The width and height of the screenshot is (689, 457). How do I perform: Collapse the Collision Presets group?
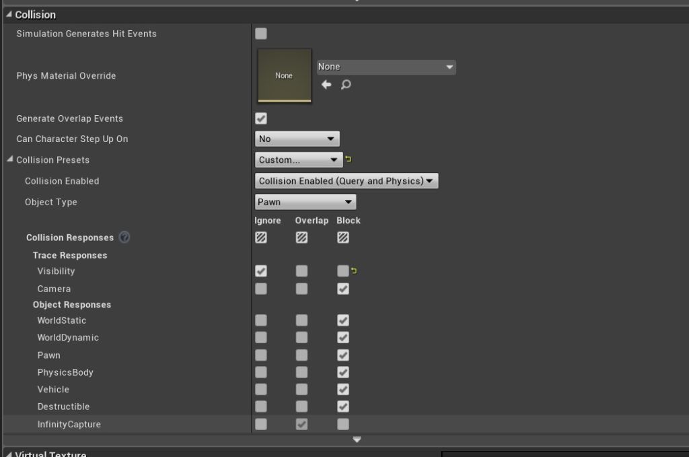[9, 160]
